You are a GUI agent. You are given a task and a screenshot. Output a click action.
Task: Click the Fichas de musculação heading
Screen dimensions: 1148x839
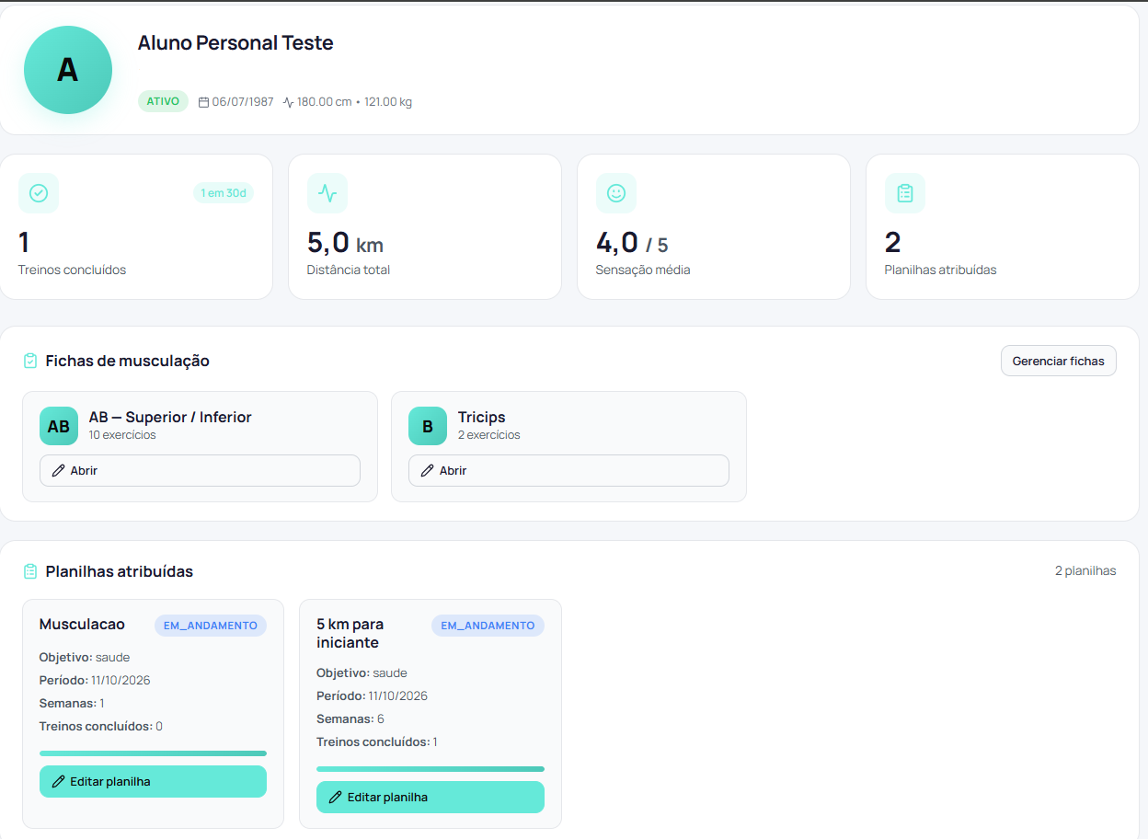pos(128,361)
